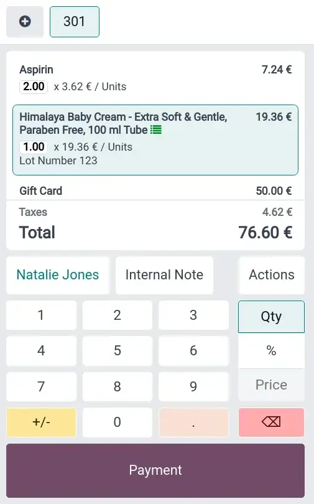Select the Aspirin order line
The height and width of the screenshot is (504, 314).
click(155, 78)
